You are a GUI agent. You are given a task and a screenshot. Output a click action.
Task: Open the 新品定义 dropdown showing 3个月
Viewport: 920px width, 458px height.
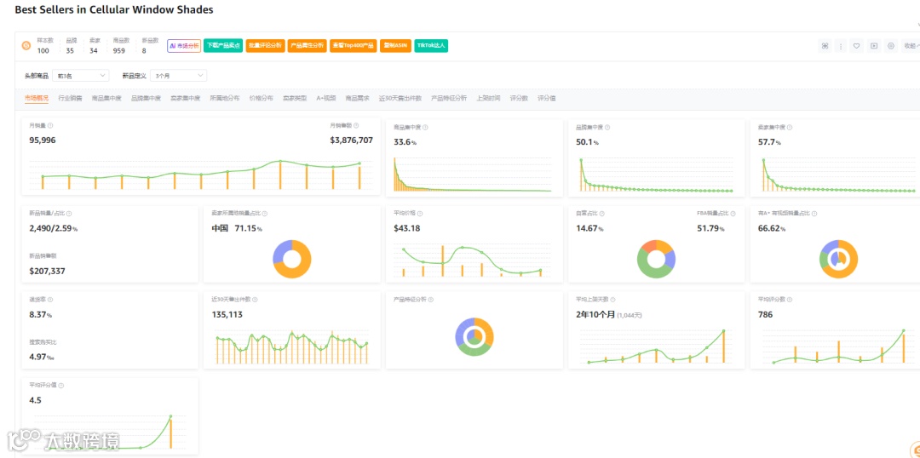click(x=178, y=75)
